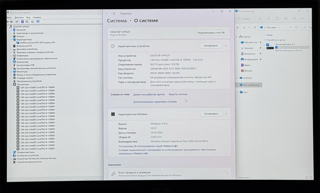
Task: Click Копировать for device specifications
Action: (211, 46)
